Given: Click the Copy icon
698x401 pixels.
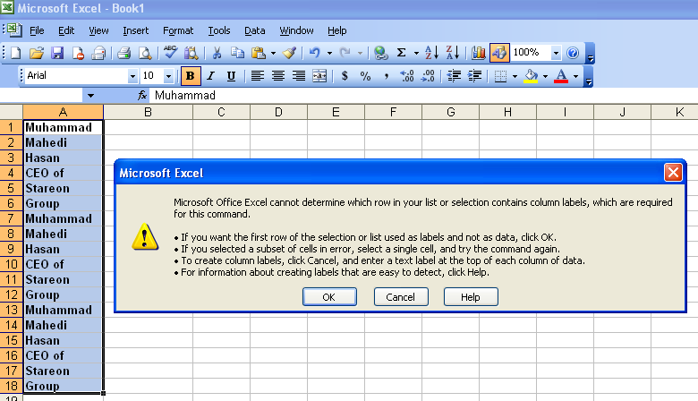Looking at the screenshot, I should tap(237, 53).
